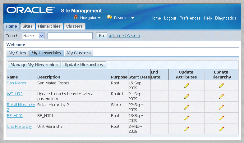Click the search text input field
This screenshot has width=244, height=143.
point(70,36)
